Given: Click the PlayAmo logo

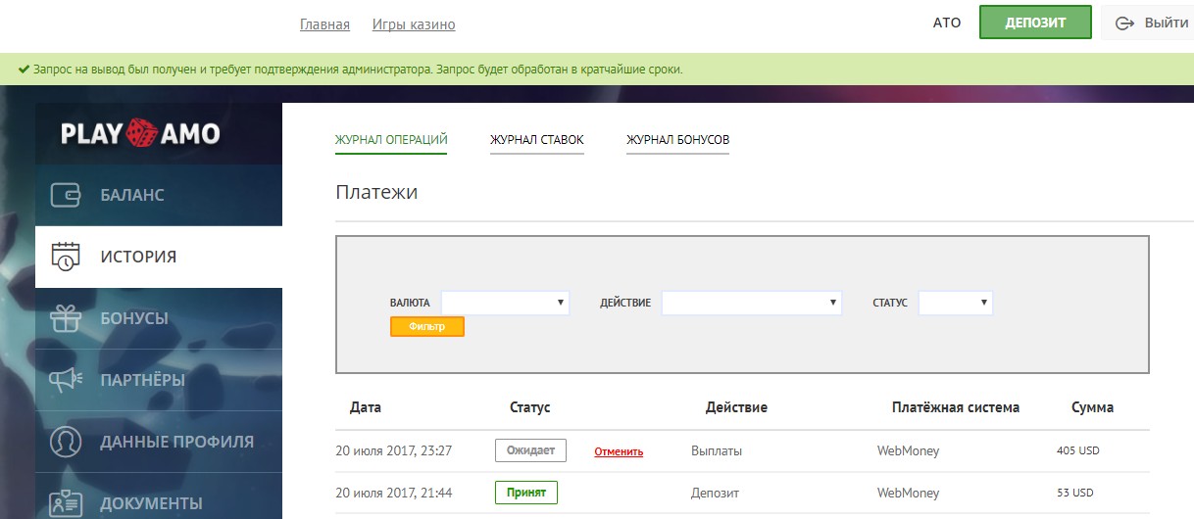Looking at the screenshot, I should (x=140, y=132).
